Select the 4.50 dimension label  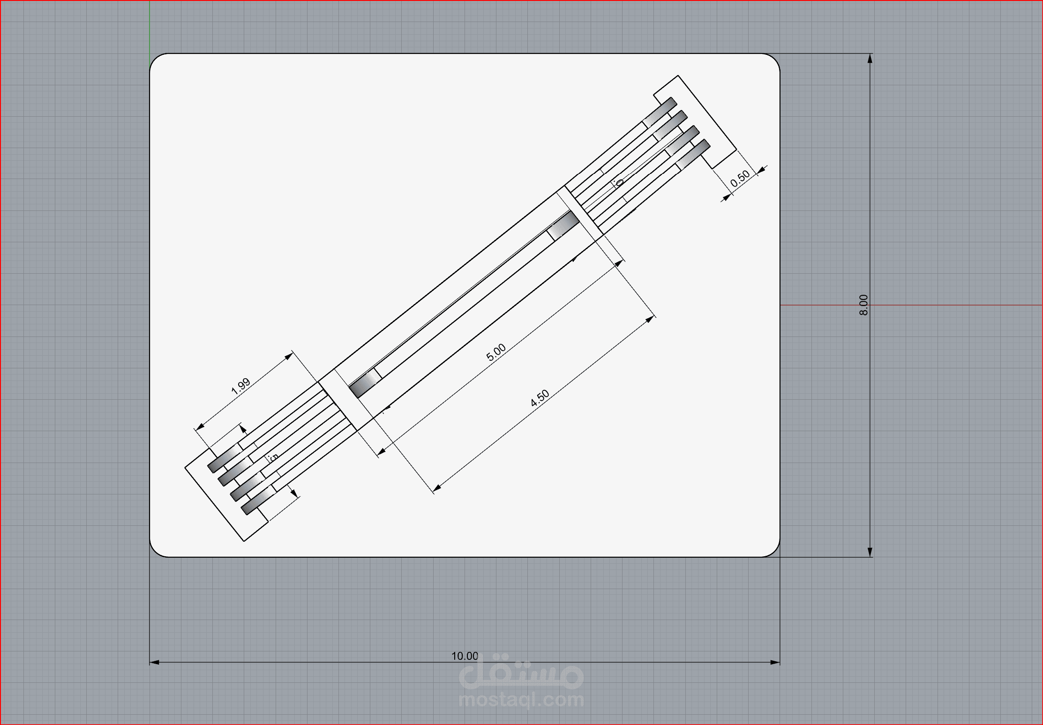click(540, 398)
